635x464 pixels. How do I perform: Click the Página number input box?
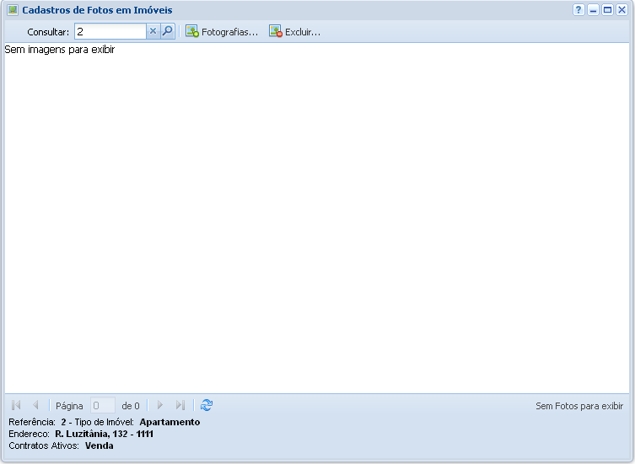click(x=102, y=405)
